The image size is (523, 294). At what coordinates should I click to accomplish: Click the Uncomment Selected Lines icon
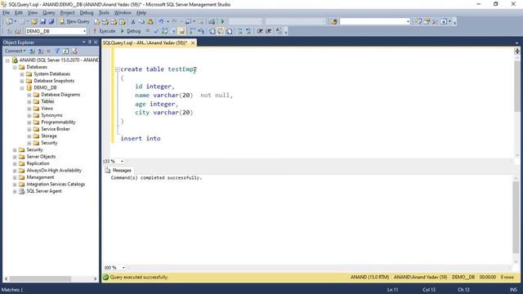(x=248, y=31)
